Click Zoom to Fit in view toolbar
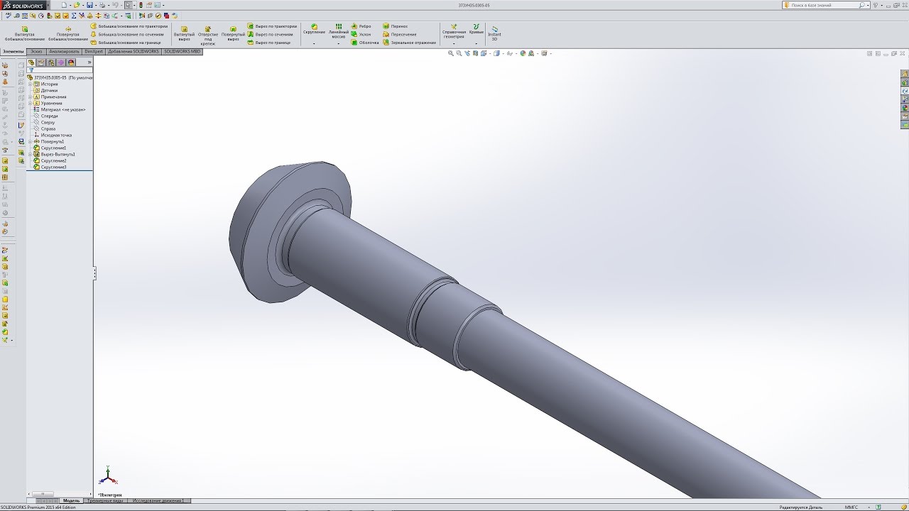909x511 pixels. coord(450,53)
